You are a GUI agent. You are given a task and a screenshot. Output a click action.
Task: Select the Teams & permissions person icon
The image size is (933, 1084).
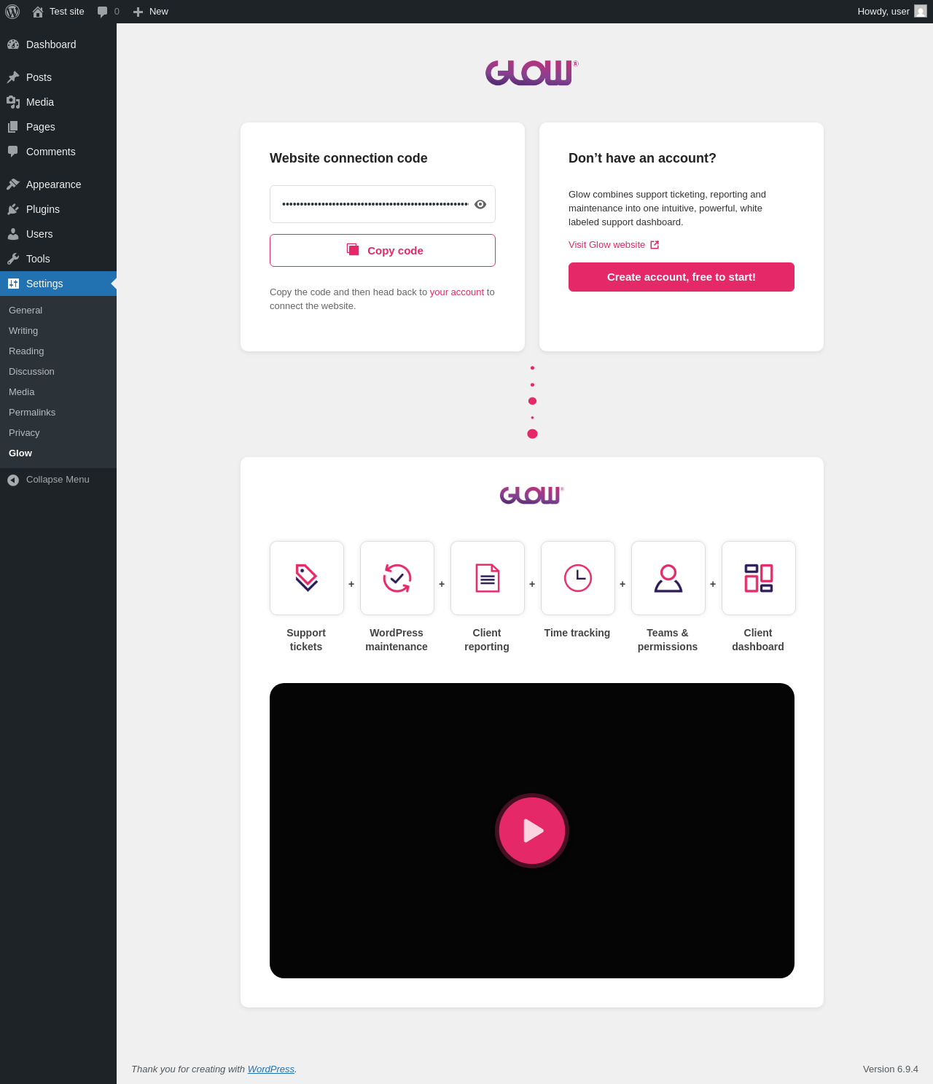[x=668, y=578]
